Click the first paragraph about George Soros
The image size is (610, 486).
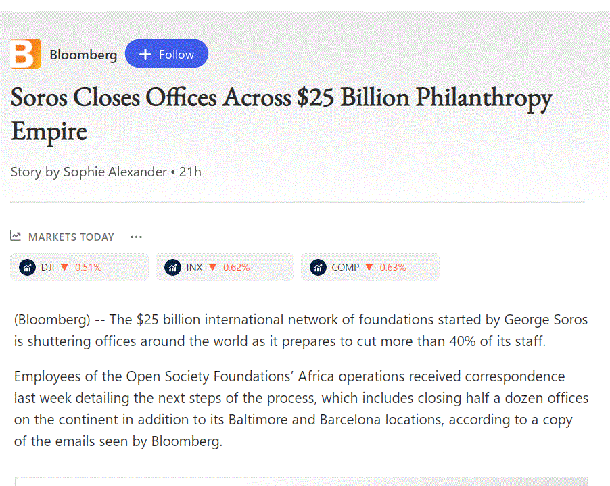click(301, 331)
